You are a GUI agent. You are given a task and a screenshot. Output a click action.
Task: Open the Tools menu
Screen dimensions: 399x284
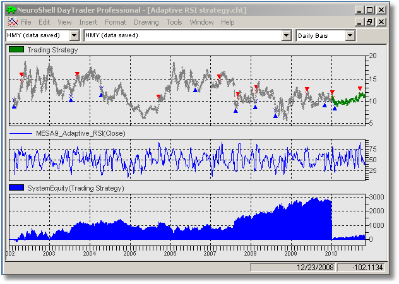click(x=174, y=22)
